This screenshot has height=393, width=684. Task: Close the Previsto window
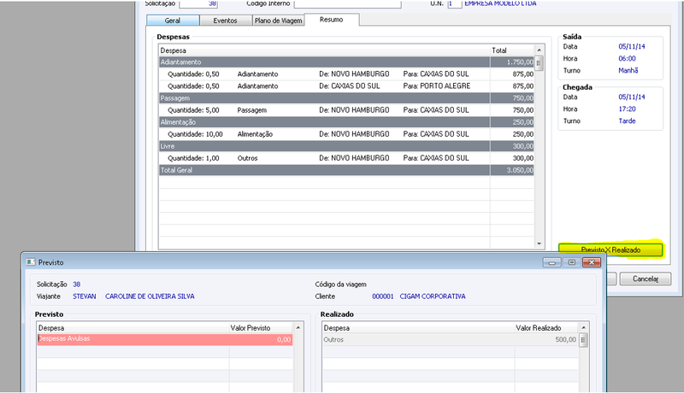point(592,262)
